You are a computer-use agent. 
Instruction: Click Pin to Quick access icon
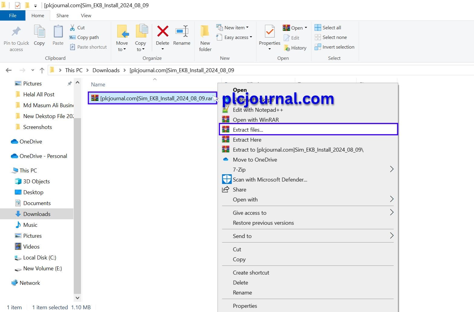tap(16, 32)
